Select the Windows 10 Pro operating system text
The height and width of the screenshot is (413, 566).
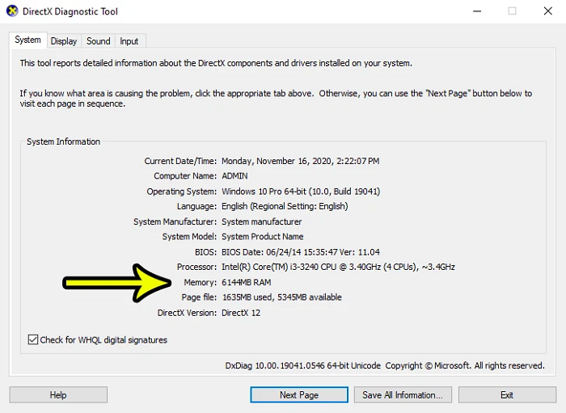[x=301, y=192]
